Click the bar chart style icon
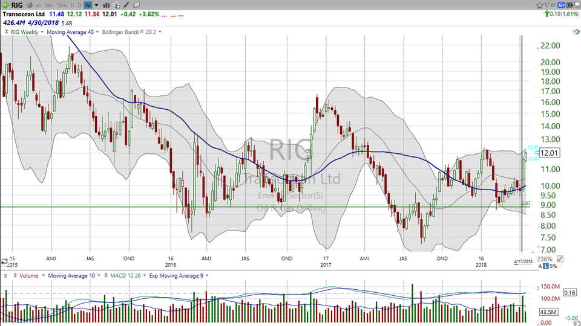This screenshot has height=326, width=581. coord(106,5)
